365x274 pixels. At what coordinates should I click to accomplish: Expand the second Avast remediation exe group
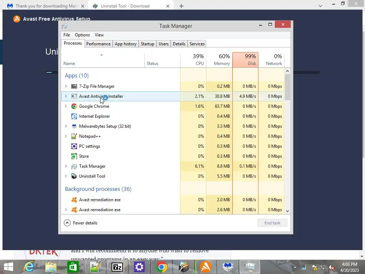(66, 210)
